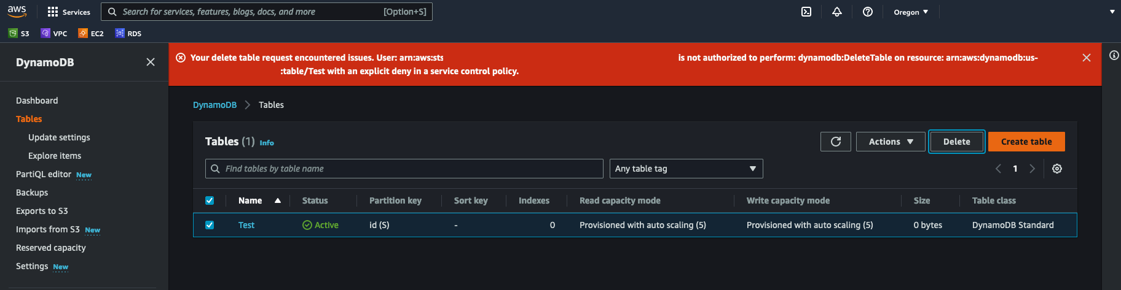This screenshot has width=1121, height=290.
Task: Launch the CloudShell terminal icon
Action: 806,12
